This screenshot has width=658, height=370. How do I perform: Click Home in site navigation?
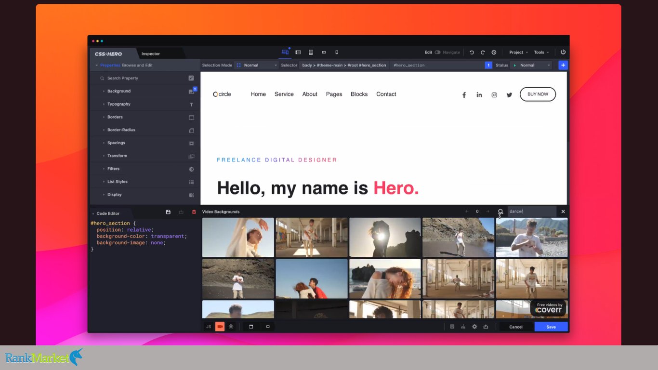point(258,94)
